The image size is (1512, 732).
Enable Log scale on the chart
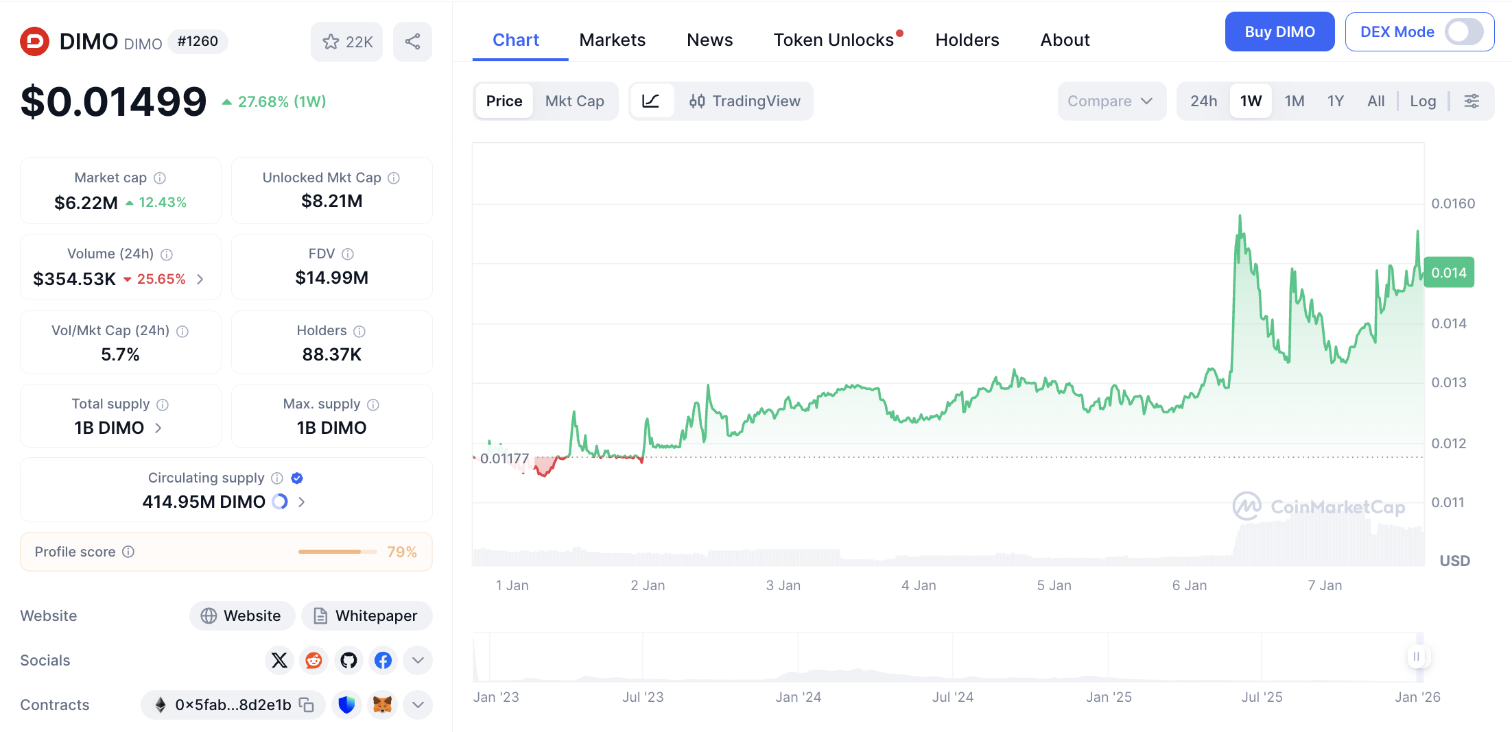pyautogui.click(x=1422, y=101)
